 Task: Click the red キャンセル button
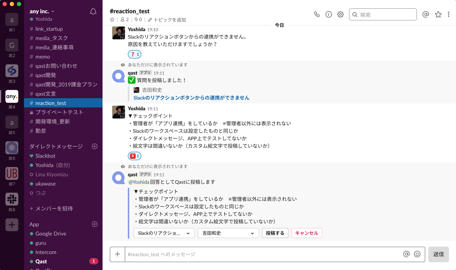coord(307,233)
